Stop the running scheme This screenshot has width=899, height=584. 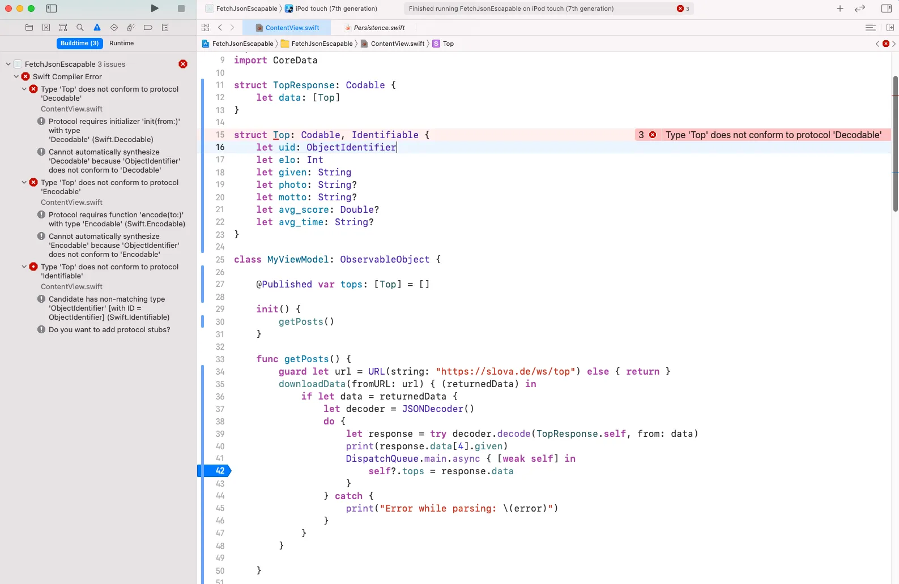[181, 8]
